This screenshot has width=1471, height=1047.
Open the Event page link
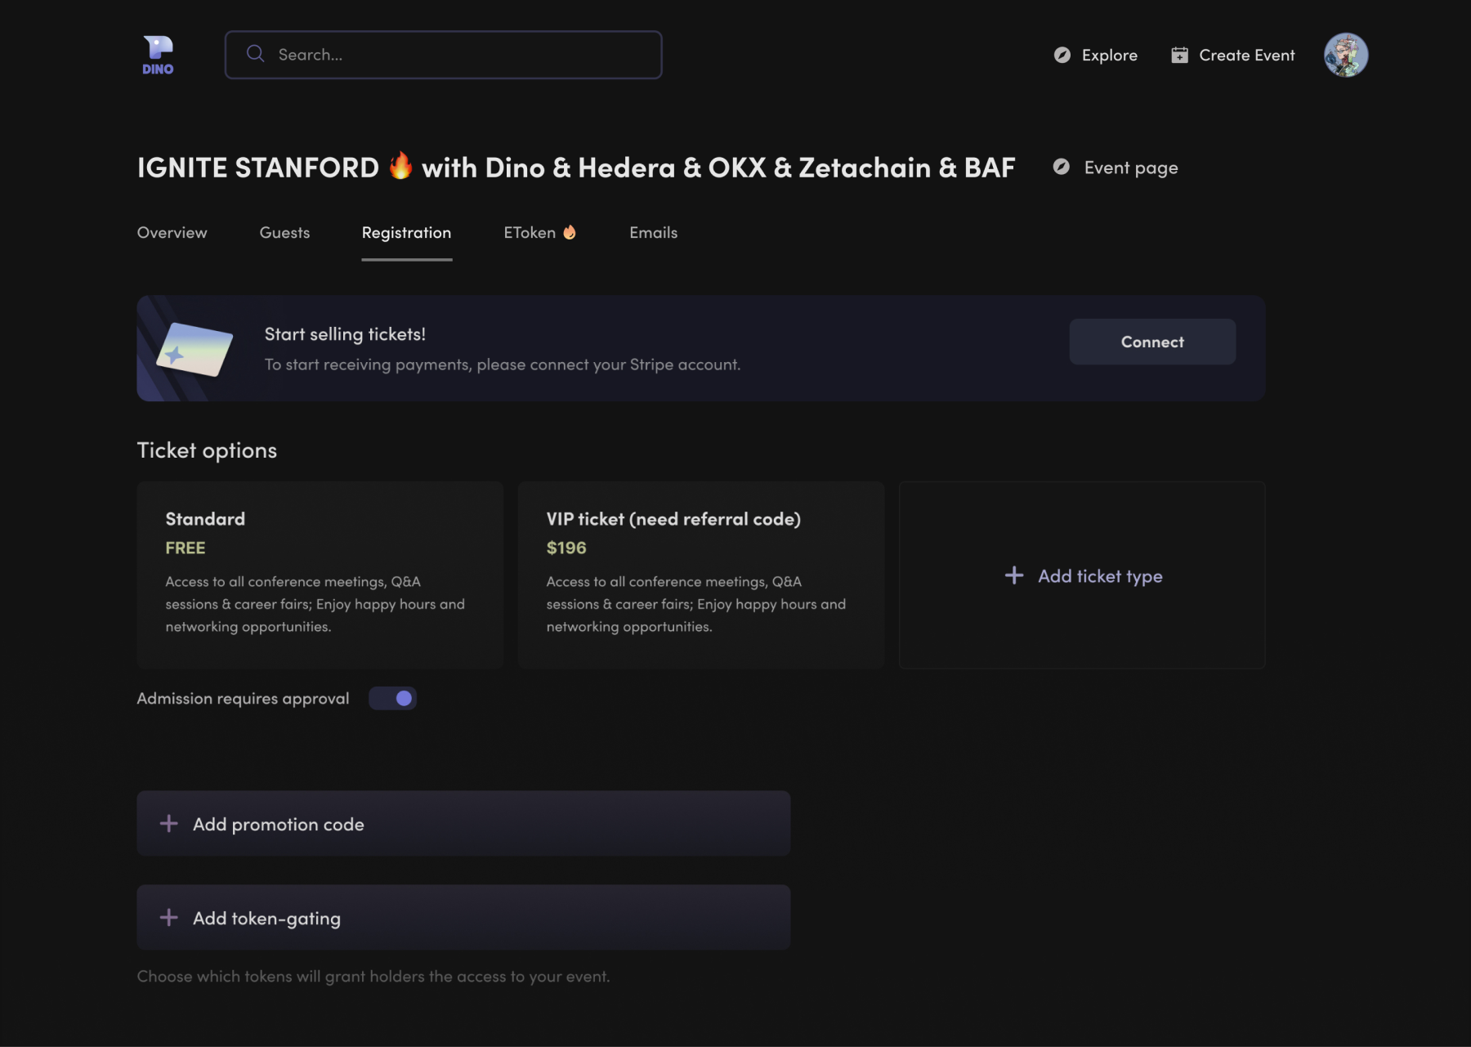[x=1130, y=168]
